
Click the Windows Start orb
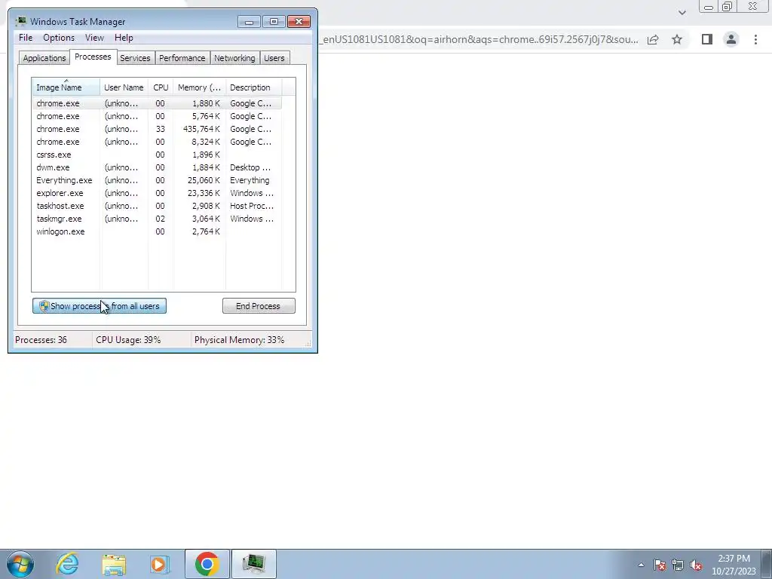20,564
